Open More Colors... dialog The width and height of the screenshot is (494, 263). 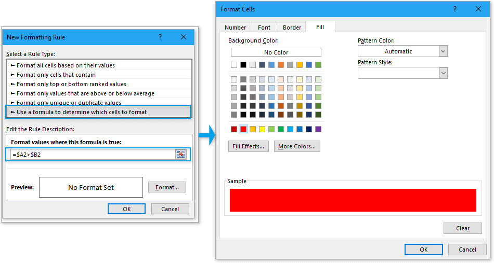pos(297,146)
